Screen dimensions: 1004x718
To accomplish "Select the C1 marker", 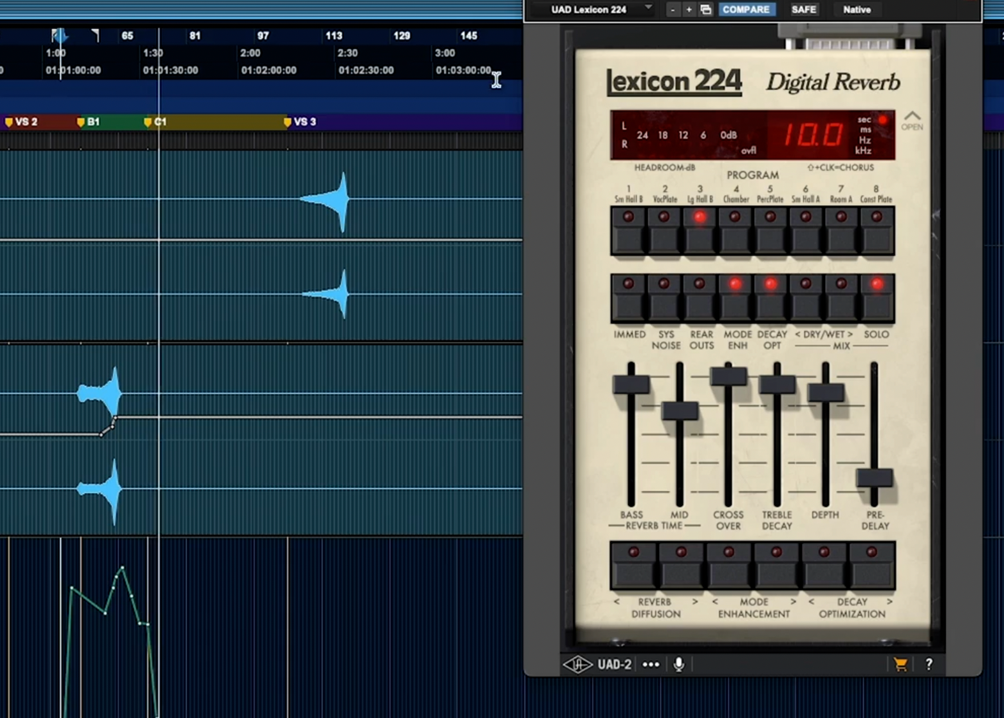I will tap(155, 122).
